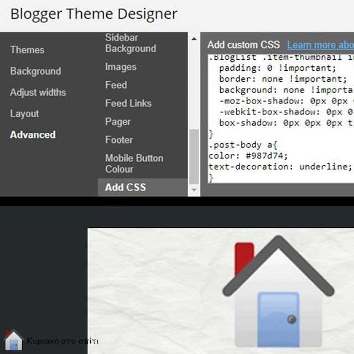Open the Pager option
The width and height of the screenshot is (354, 354).
coord(118,122)
